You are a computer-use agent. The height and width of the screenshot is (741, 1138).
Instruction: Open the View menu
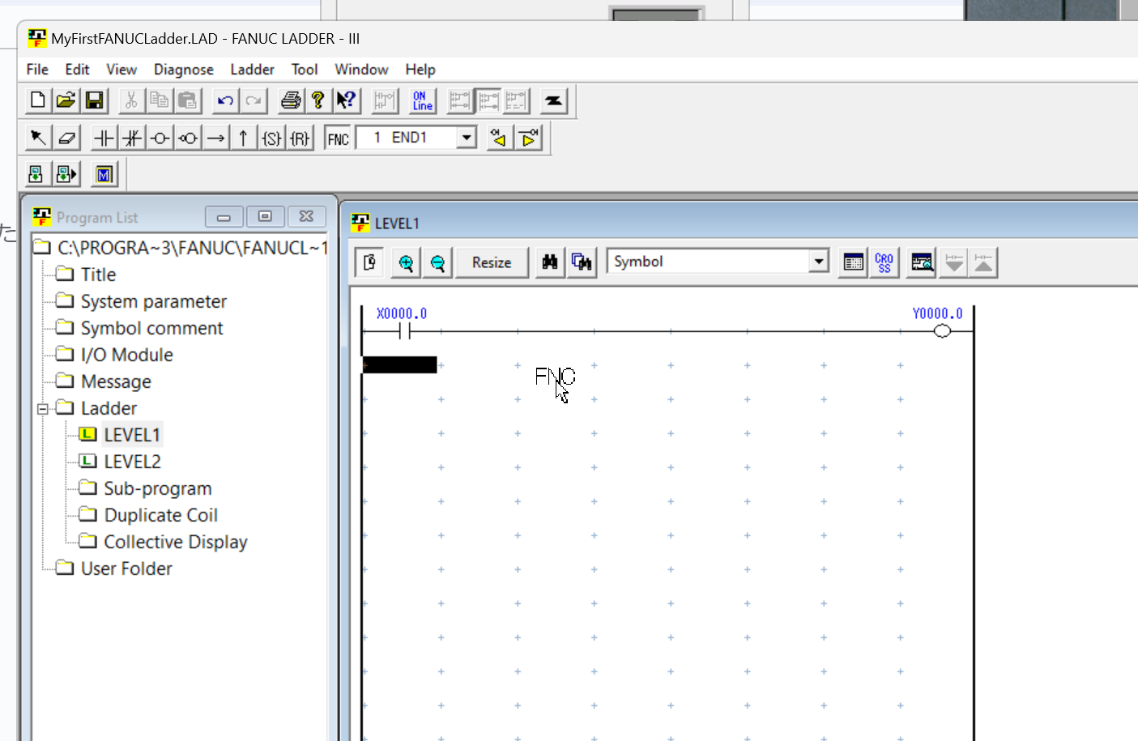tap(121, 70)
